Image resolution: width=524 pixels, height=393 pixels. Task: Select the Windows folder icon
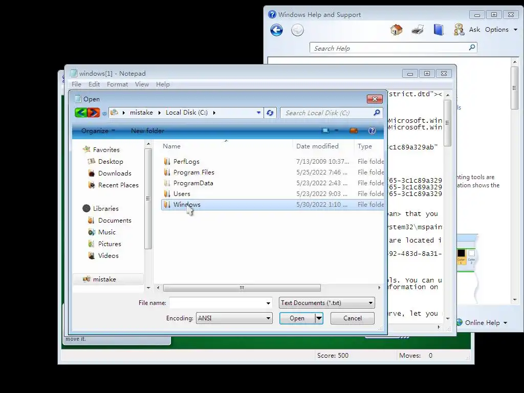point(167,205)
